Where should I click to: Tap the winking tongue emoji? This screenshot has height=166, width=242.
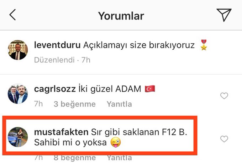coord(116,142)
